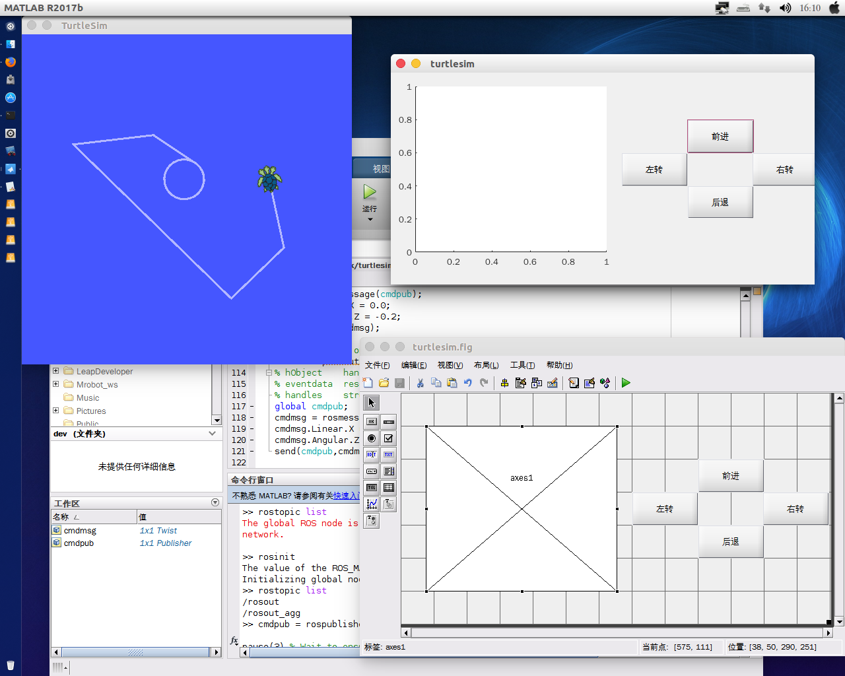Select cmdmsg variable in workspace
Image resolution: width=845 pixels, height=676 pixels.
pyautogui.click(x=80, y=531)
